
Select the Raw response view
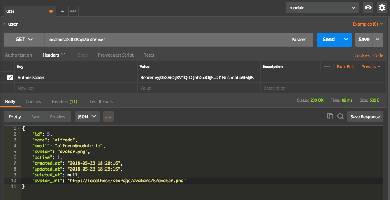pyautogui.click(x=35, y=117)
